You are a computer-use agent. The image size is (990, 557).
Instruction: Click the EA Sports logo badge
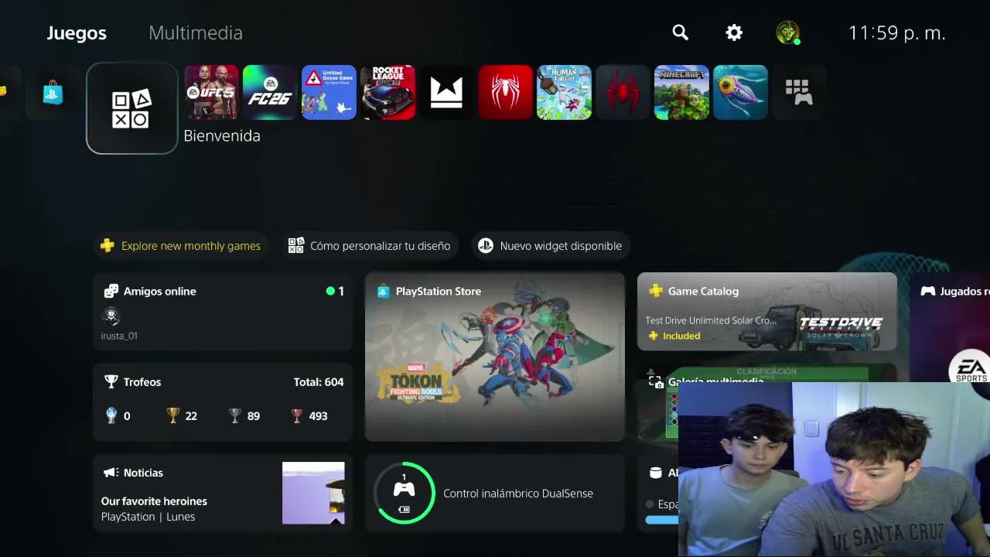pos(970,370)
